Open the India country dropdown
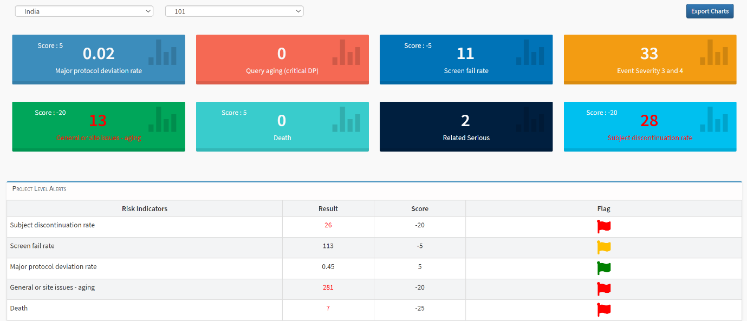Screen dimensions: 747x321 (x=84, y=11)
